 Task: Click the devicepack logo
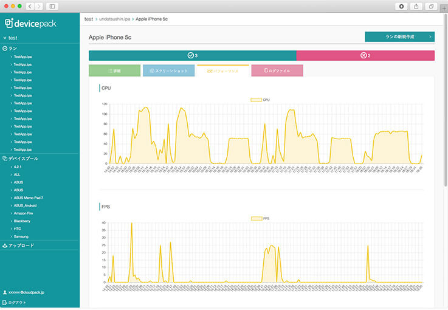(x=30, y=24)
